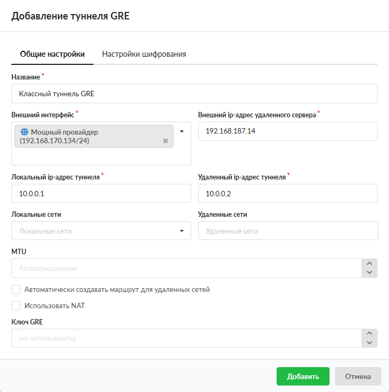The width and height of the screenshot is (389, 392).
Task: Select the Общие настройки tab
Action: click(52, 54)
